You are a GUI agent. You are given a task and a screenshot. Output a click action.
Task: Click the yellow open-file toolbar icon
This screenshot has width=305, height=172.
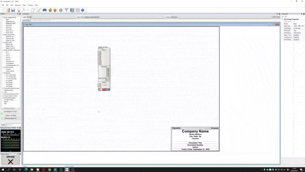pyautogui.click(x=8, y=10)
